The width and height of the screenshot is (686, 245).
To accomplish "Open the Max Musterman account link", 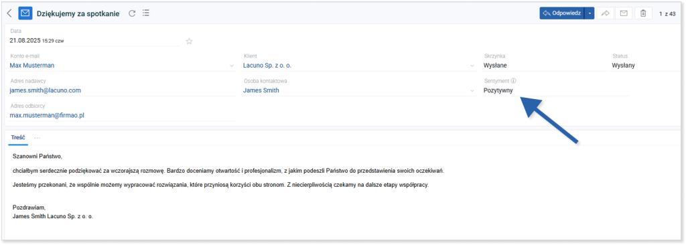I will (32, 66).
